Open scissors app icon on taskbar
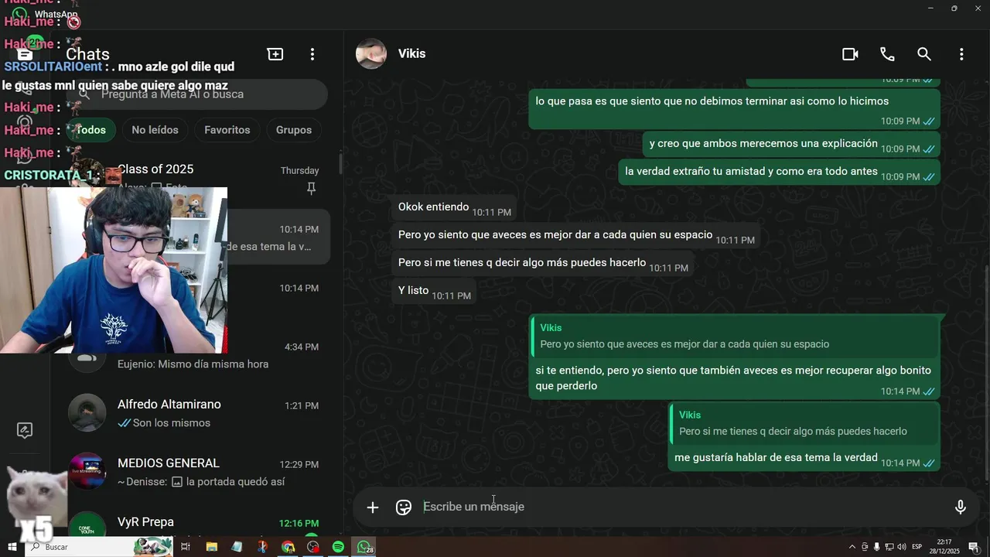990x557 pixels. tap(262, 547)
